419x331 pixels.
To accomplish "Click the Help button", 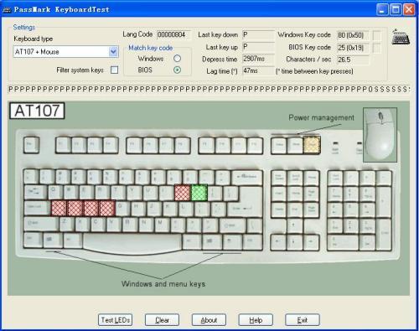I will (x=256, y=320).
